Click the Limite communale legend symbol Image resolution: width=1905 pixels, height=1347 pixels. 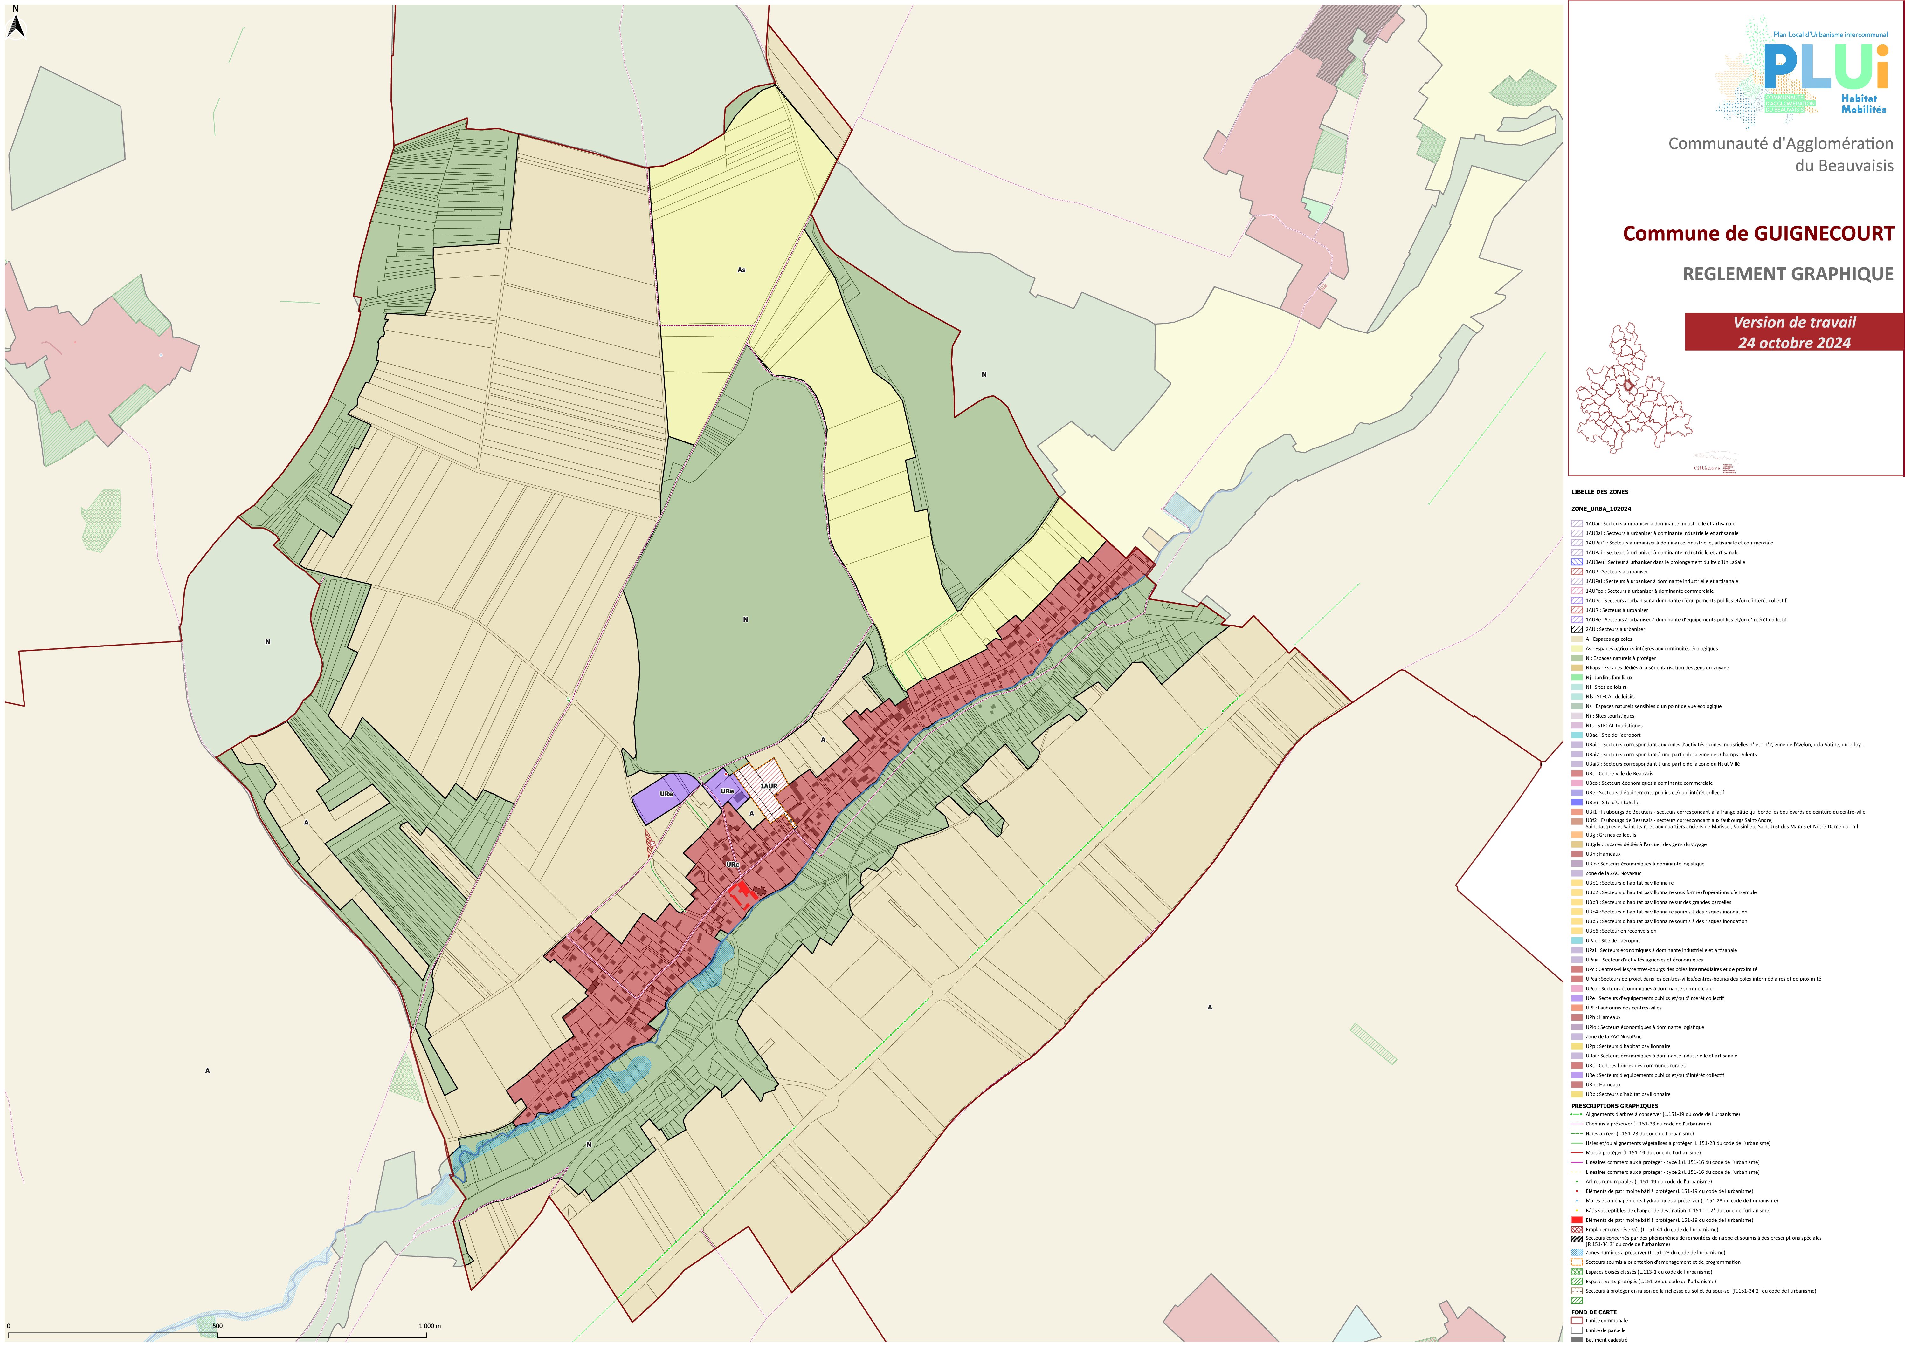[x=1577, y=1320]
